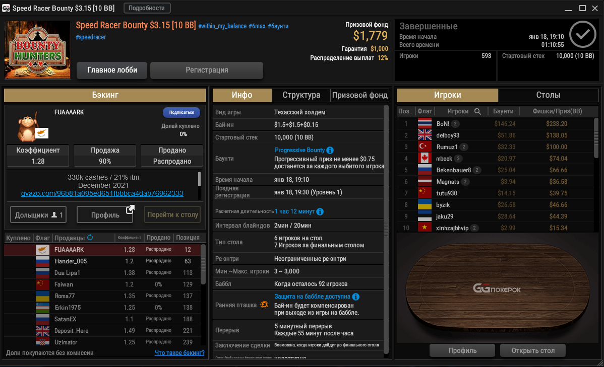604x367 pixels.
Task: Click the #speedracer hashtag
Action: tap(91, 37)
